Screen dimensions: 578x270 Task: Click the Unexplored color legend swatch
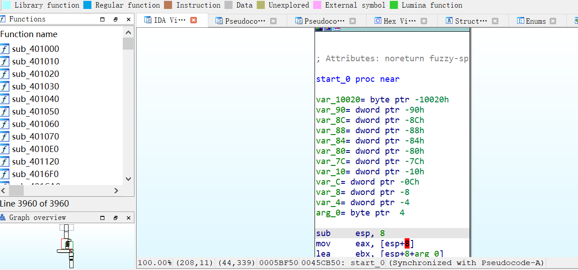(x=261, y=5)
